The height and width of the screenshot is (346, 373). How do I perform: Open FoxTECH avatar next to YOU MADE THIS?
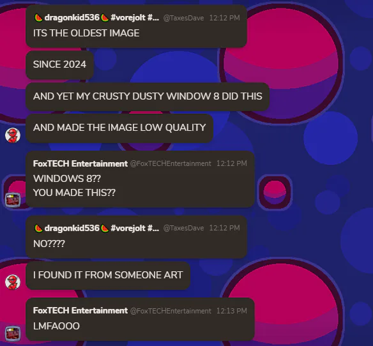tap(13, 200)
